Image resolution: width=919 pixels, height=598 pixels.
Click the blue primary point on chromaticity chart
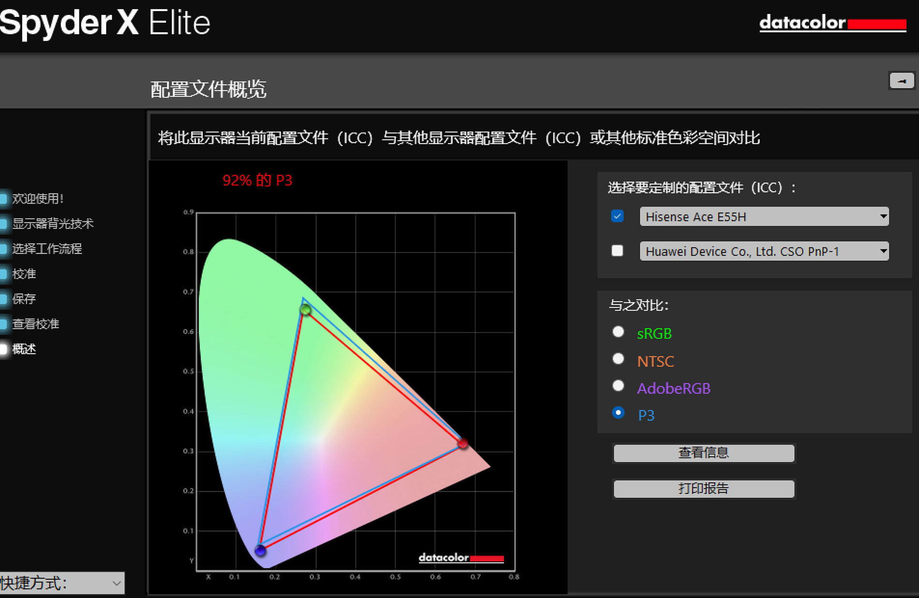(260, 550)
